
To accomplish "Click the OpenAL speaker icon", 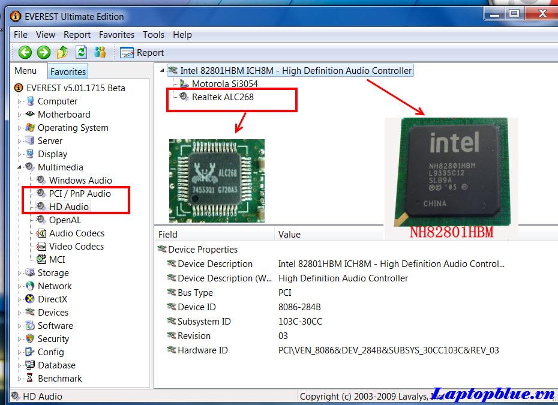I will coord(41,220).
